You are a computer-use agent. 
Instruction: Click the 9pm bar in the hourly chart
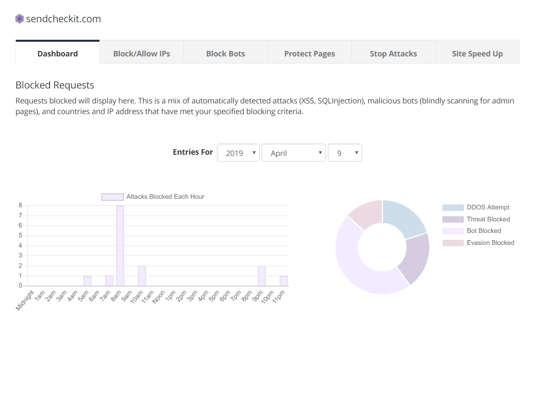[x=262, y=276]
